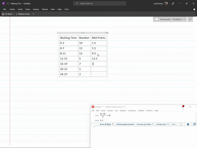197x148 pixels.
Task: Click the note container drag handle dots
Action: click(82, 33)
